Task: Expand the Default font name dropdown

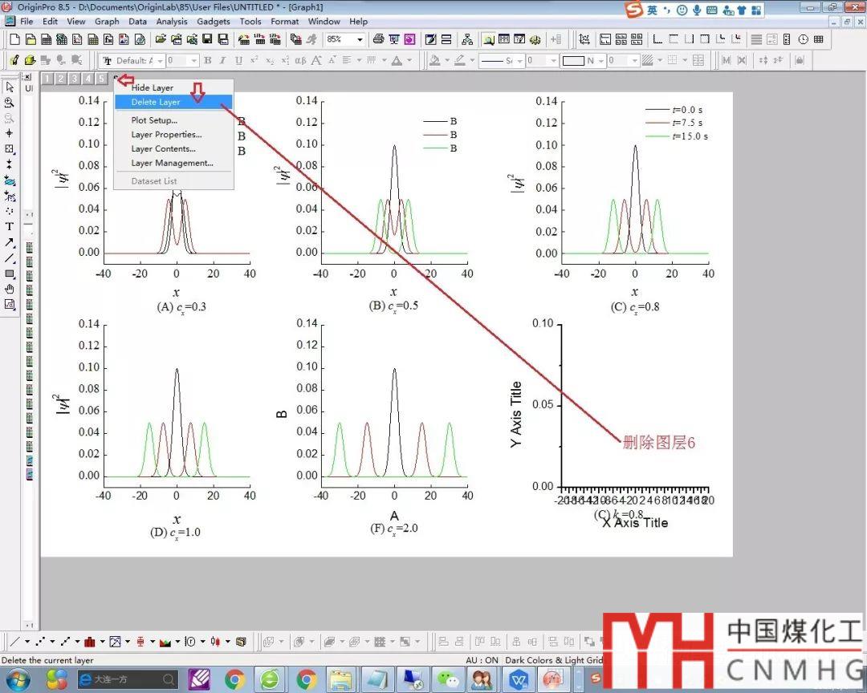Action: click(161, 60)
